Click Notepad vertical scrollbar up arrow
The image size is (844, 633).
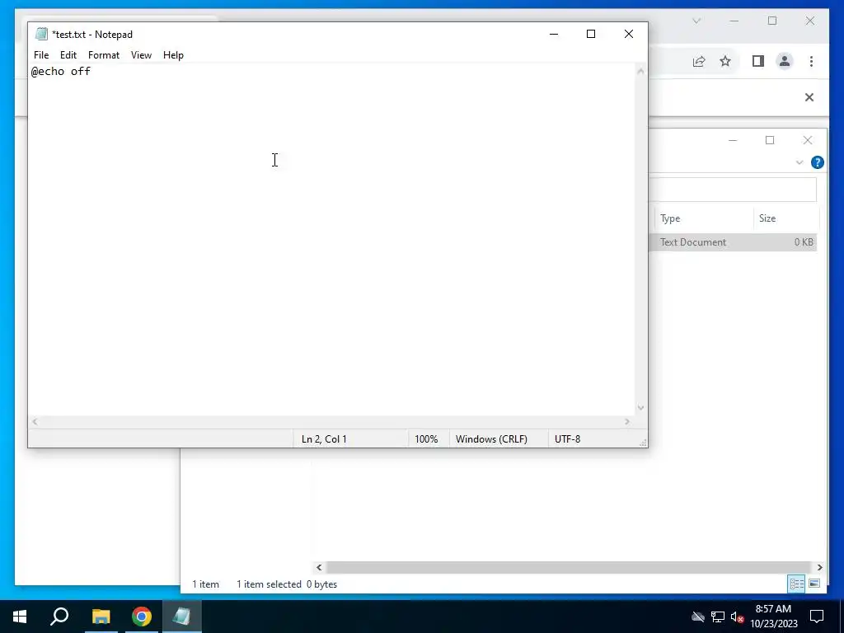click(x=640, y=71)
